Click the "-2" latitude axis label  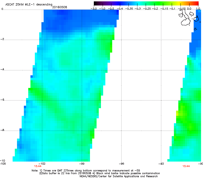tap(2, 39)
